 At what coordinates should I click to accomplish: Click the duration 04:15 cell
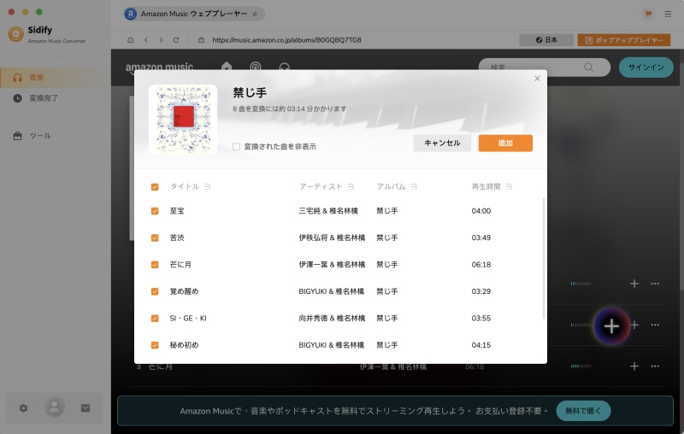481,345
